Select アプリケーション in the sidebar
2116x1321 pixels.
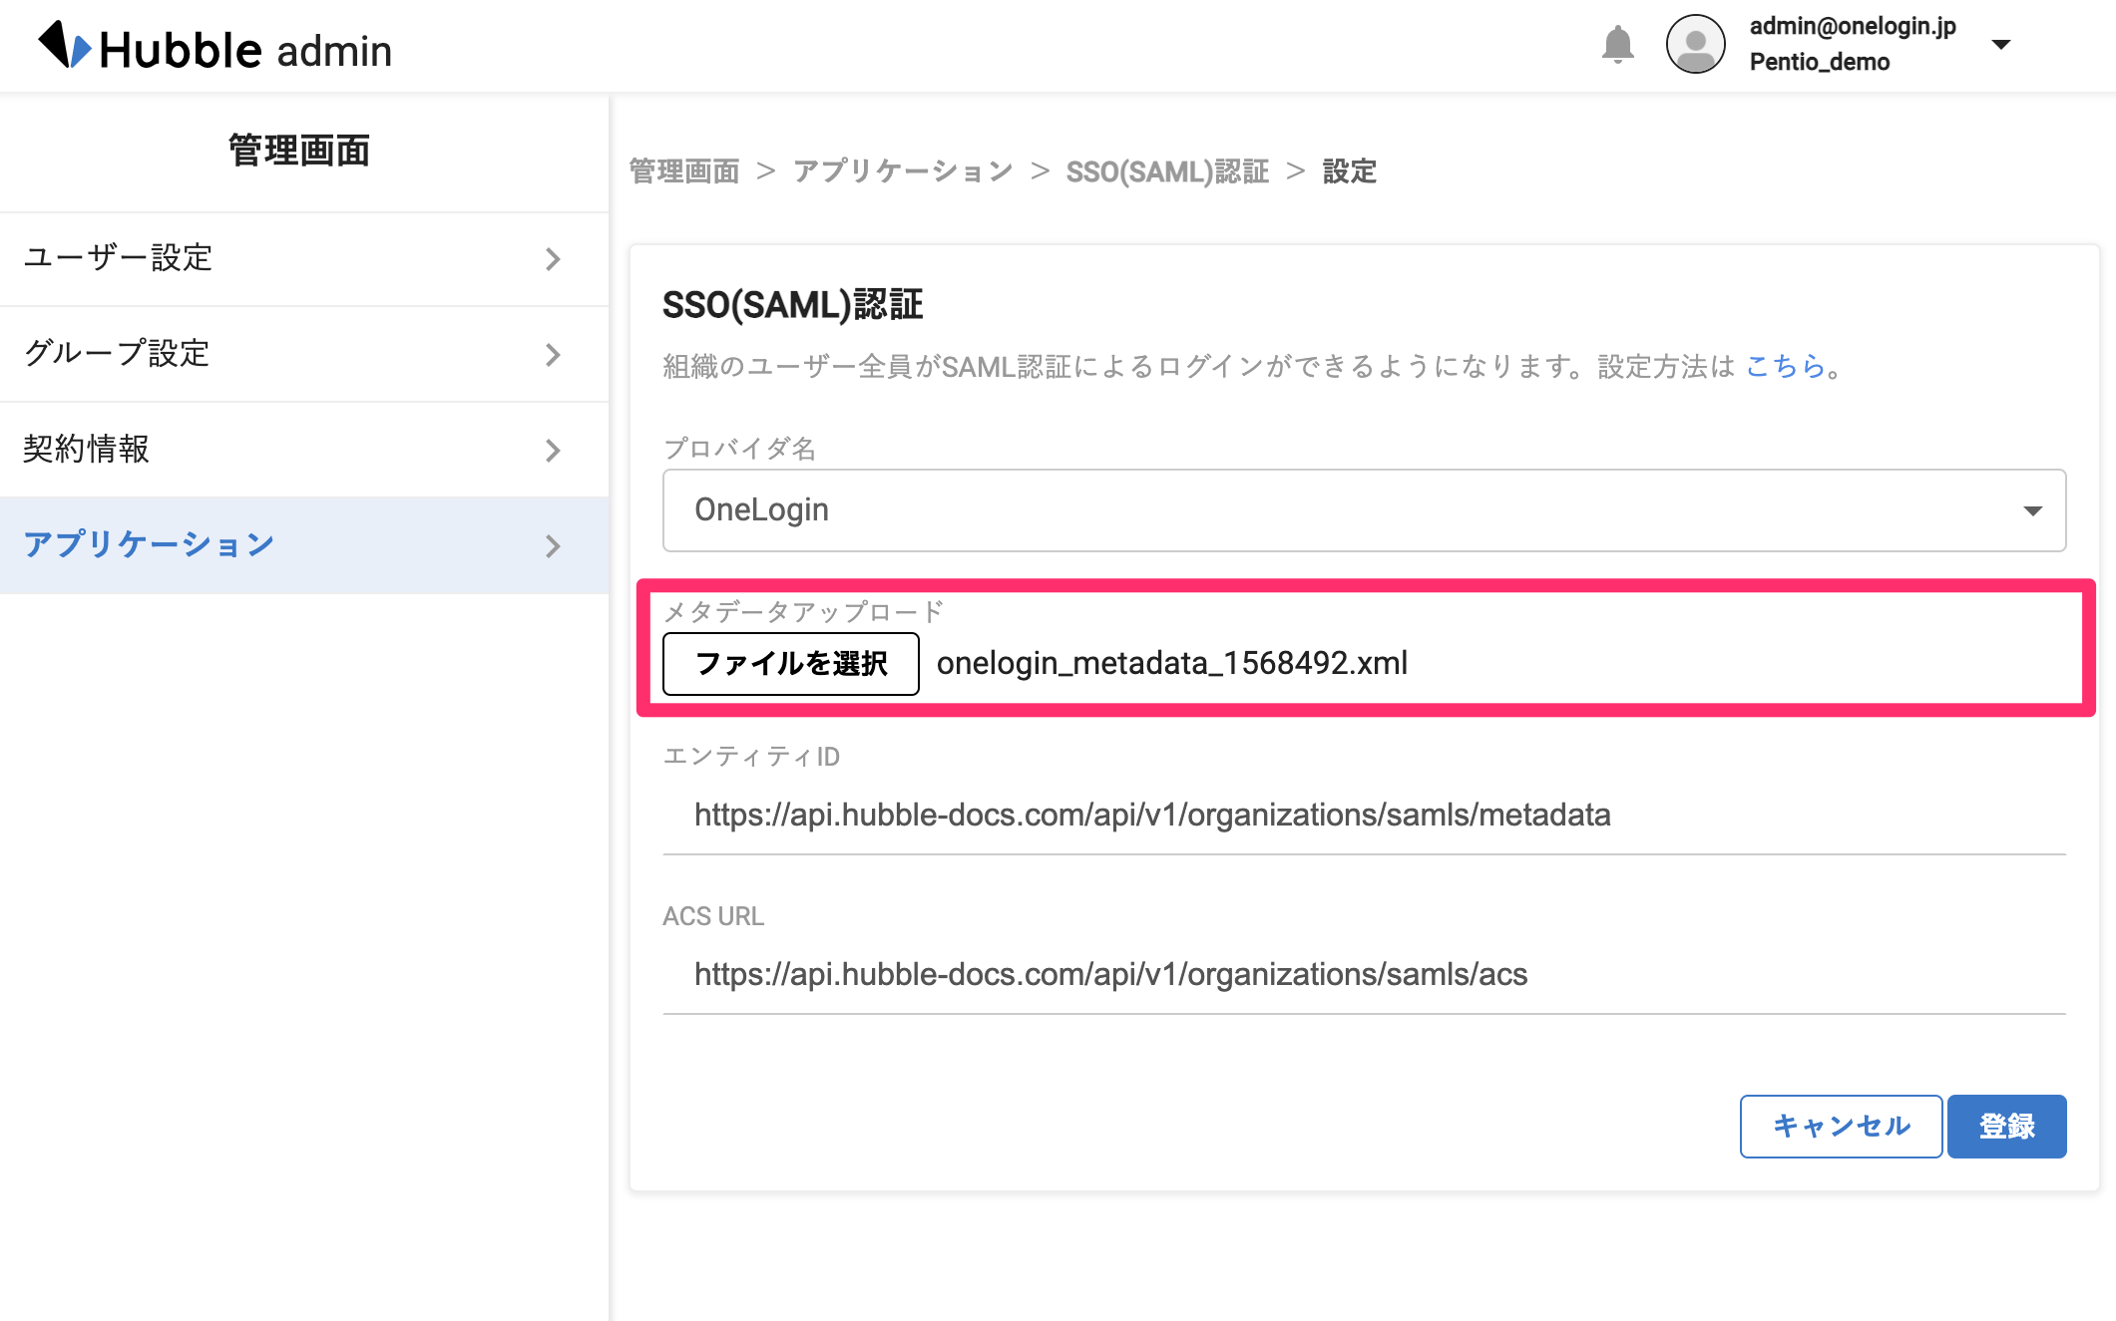coord(304,545)
